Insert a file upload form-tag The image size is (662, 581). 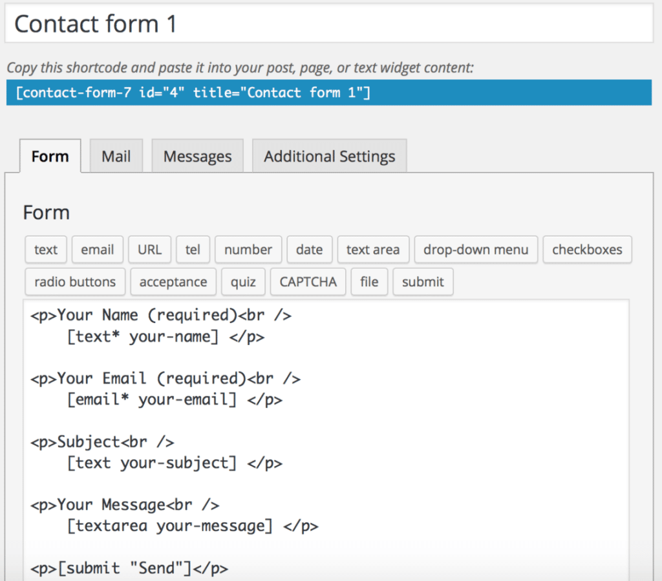[369, 282]
